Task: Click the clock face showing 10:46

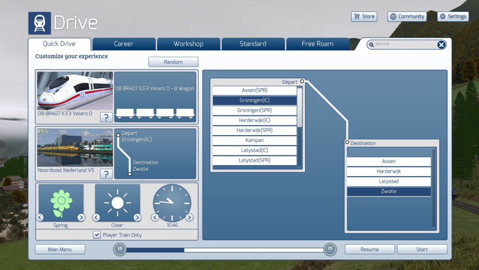Action: 172,203
